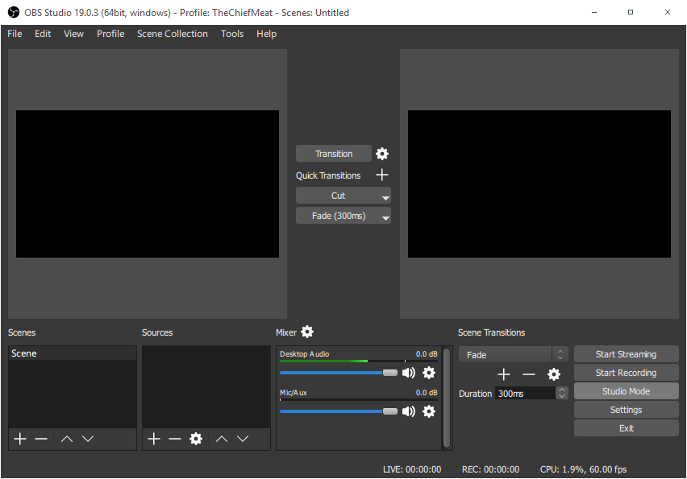
Task: Remove selected source with minus icon
Action: pos(175,439)
